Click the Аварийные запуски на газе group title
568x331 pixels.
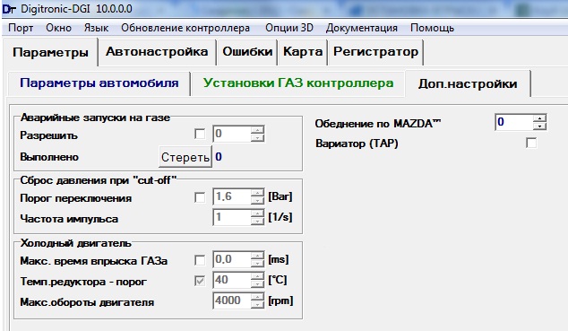click(95, 118)
